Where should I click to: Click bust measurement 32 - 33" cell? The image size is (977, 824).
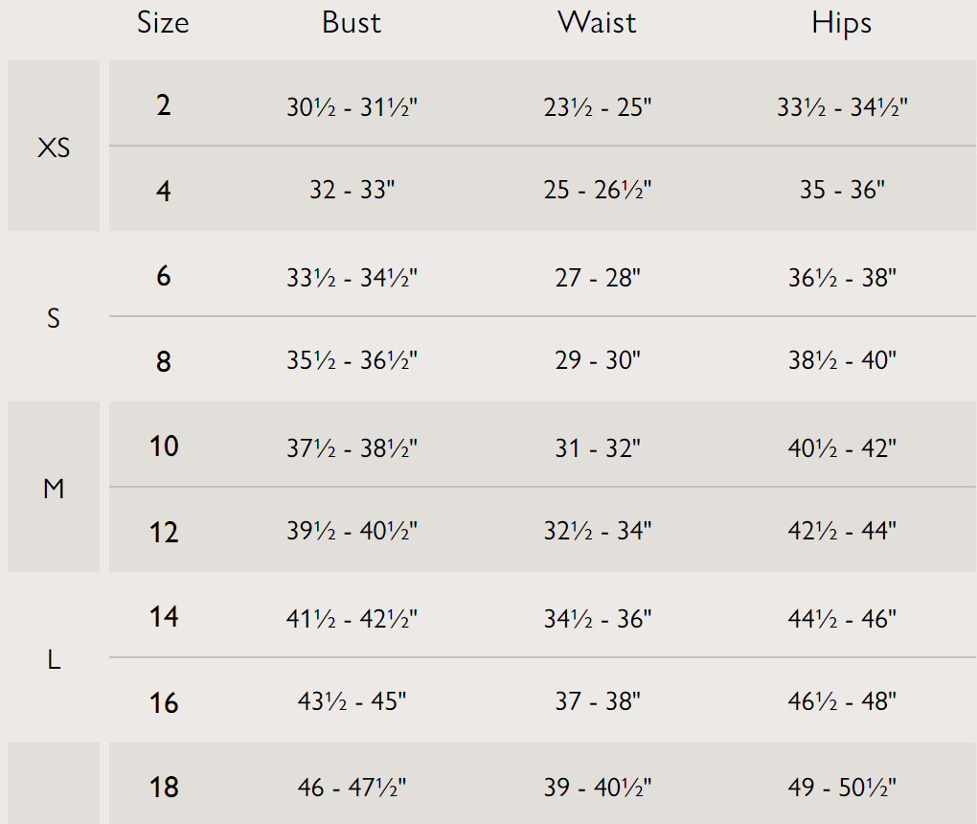click(x=352, y=191)
